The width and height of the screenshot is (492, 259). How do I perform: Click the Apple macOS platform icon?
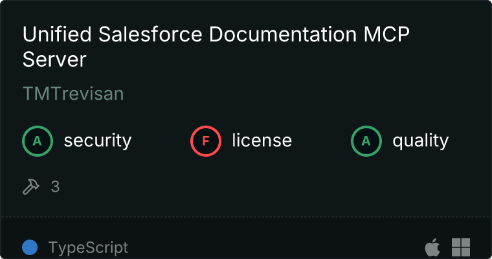pos(431,247)
